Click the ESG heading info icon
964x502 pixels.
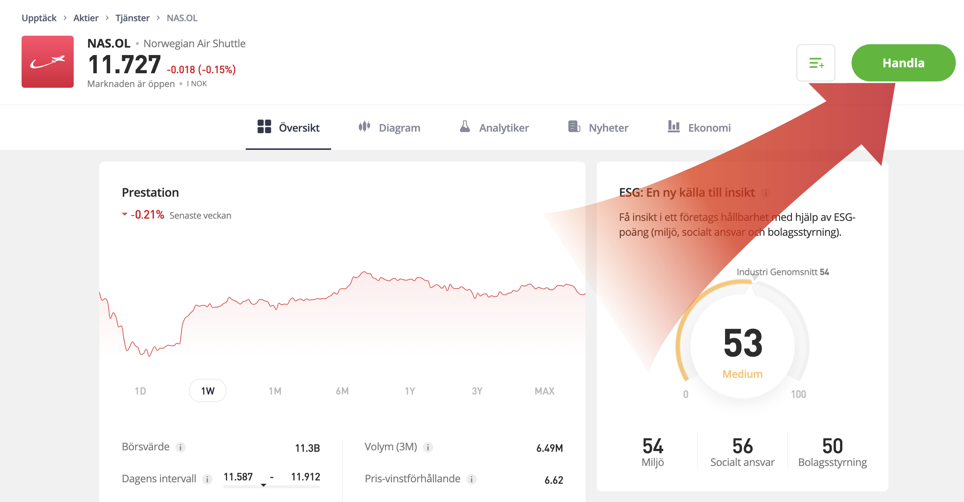[x=766, y=193]
